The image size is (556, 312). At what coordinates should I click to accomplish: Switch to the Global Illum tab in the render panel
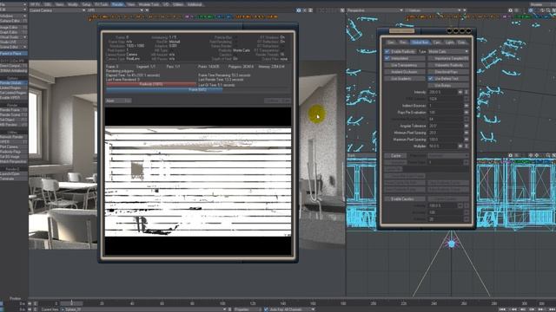(420, 42)
